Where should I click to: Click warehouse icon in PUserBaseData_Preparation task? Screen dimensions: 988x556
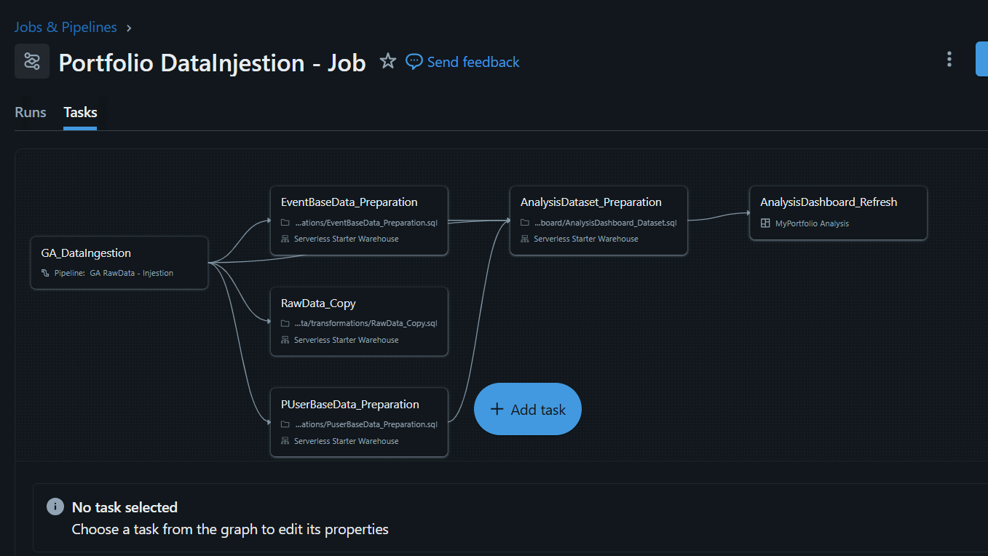286,441
